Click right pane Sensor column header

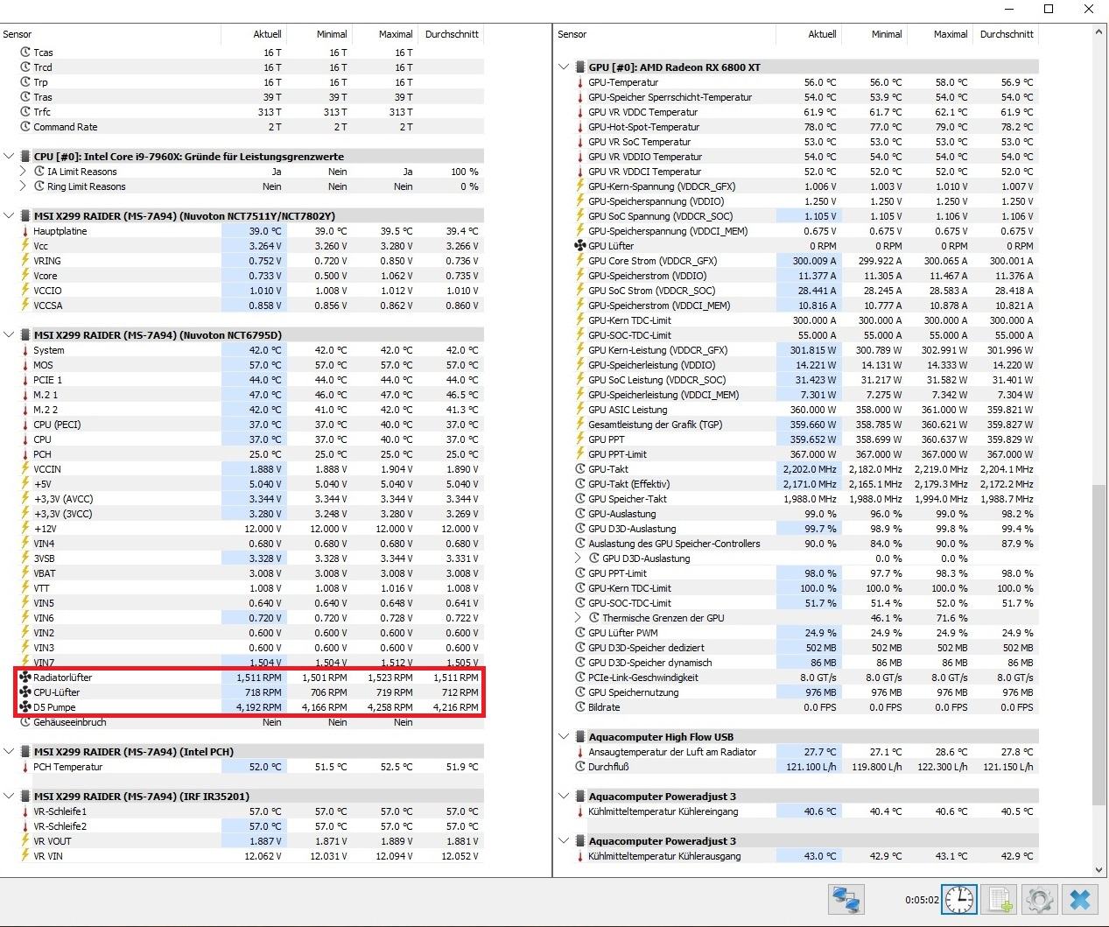coord(665,34)
